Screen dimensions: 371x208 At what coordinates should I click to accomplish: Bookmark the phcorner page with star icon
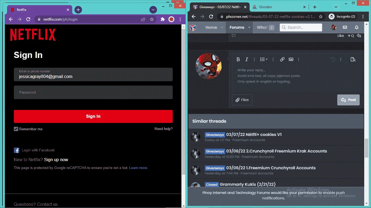point(321,17)
